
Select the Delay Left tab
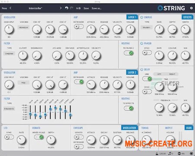click(x=159, y=74)
